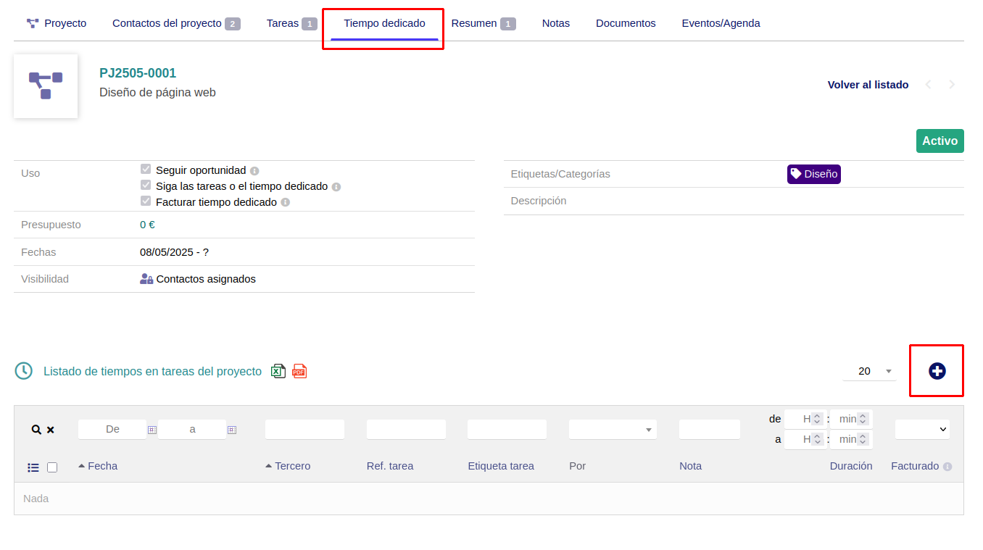Toggle the Seguir oportunidad checkbox
983x550 pixels.
146,170
